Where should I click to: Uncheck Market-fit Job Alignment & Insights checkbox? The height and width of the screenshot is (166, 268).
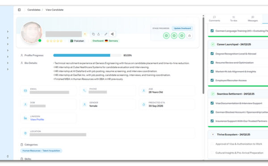212,71
